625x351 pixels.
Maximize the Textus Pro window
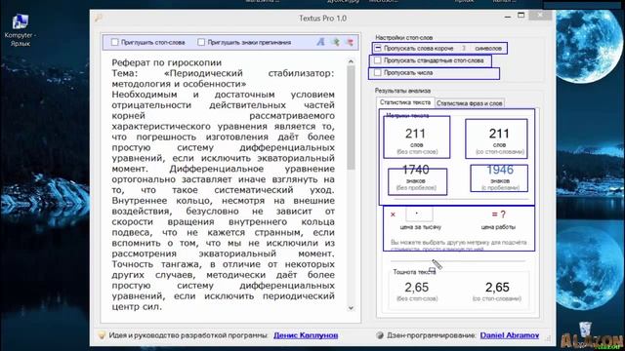point(521,16)
